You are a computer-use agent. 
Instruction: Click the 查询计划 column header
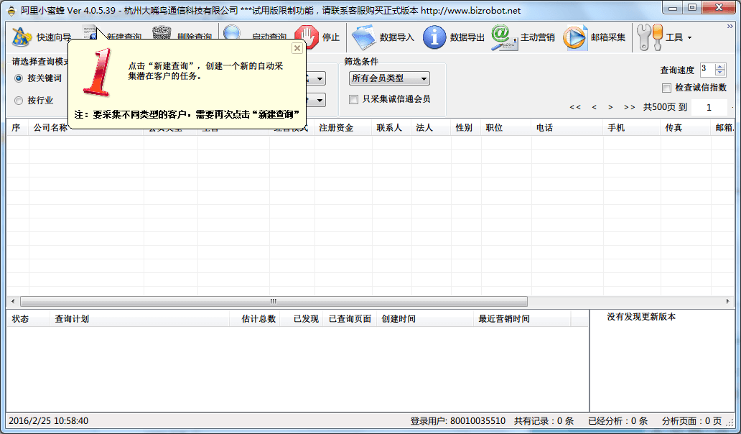(72, 319)
